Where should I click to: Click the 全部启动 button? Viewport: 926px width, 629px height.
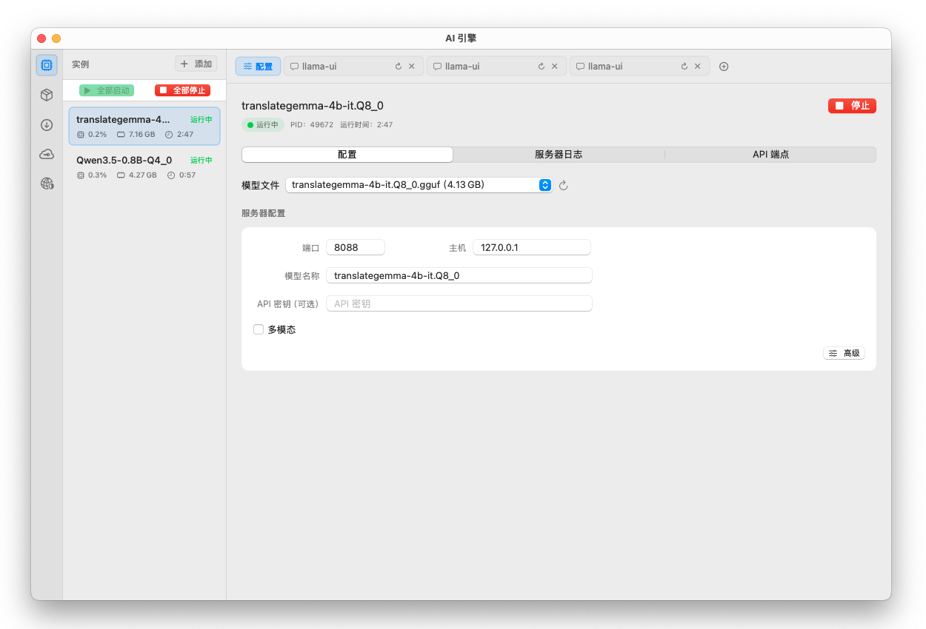(107, 90)
